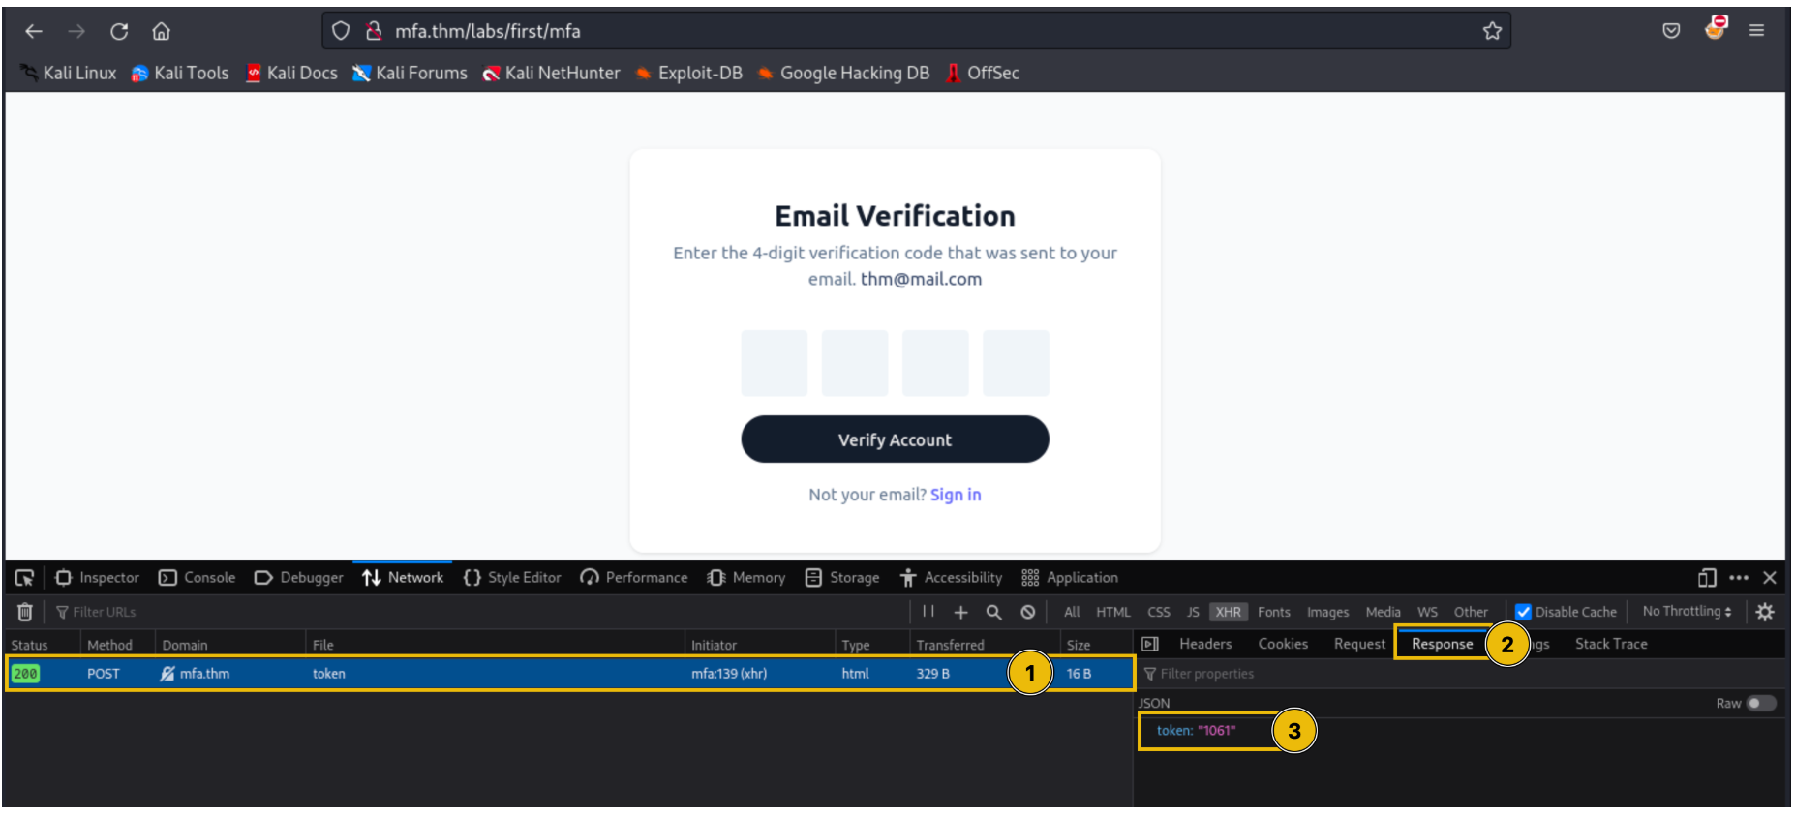Click the browser forward arrow
The height and width of the screenshot is (817, 1795).
coord(76,31)
